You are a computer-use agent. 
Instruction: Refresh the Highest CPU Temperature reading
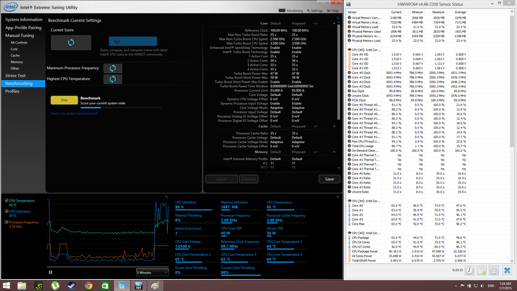click(x=113, y=79)
